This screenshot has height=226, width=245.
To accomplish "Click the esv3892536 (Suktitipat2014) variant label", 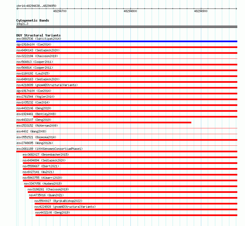I will point(39,39).
